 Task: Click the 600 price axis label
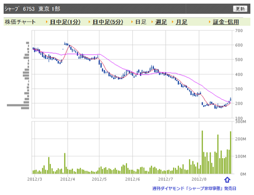(x=239, y=45)
